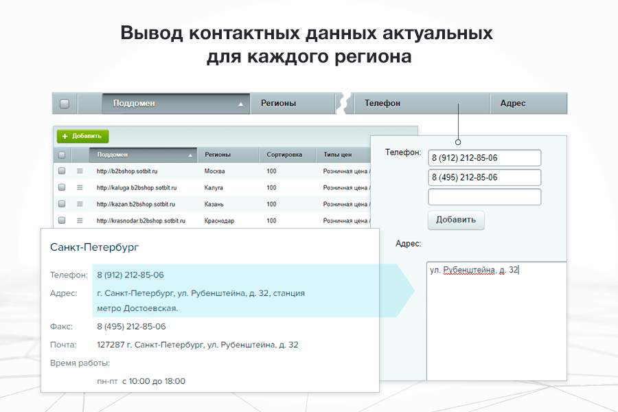
Task: Click phone field showing 8 (912) 212-85-06
Action: click(484, 157)
